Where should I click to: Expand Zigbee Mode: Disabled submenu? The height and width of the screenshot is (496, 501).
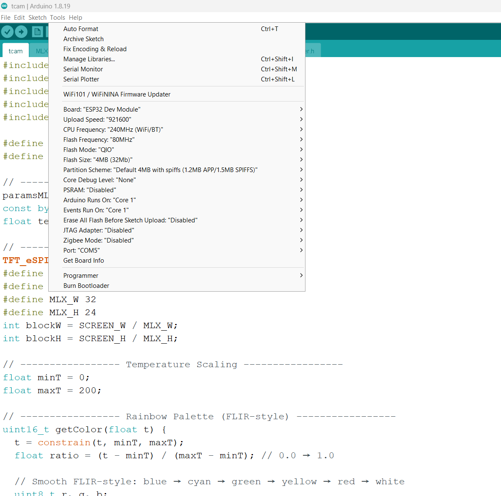[x=177, y=240]
